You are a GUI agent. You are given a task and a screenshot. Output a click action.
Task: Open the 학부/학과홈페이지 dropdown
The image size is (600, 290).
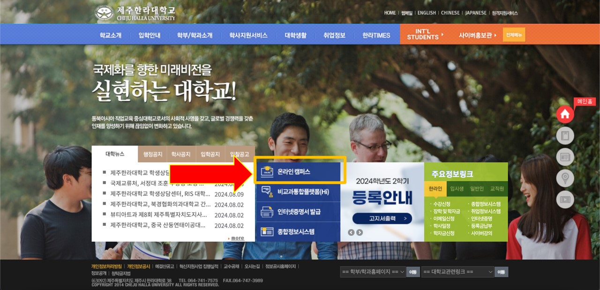pos(373,272)
